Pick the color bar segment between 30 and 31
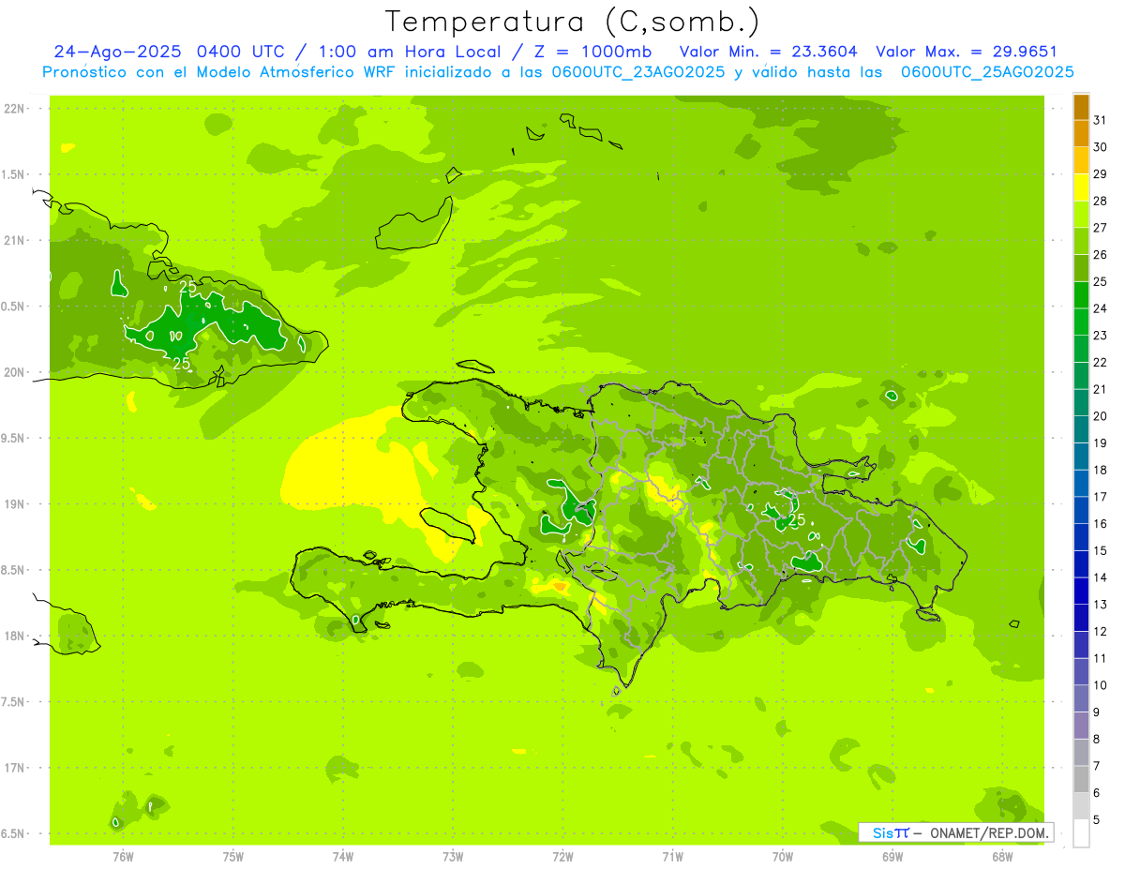 click(x=1081, y=133)
